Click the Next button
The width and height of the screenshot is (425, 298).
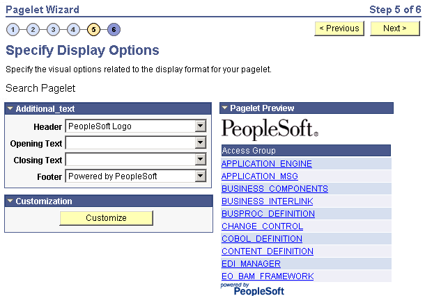395,28
